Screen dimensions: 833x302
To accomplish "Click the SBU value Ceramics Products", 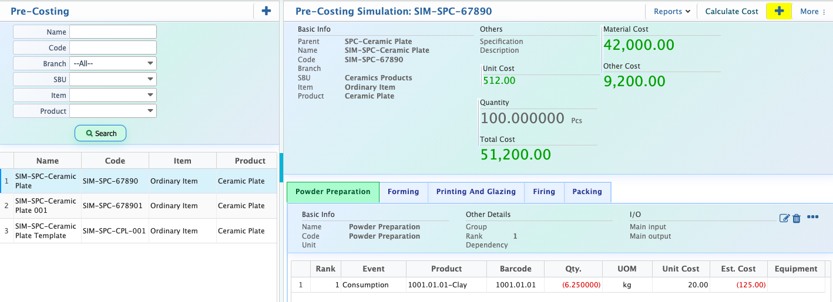I will pyautogui.click(x=378, y=78).
